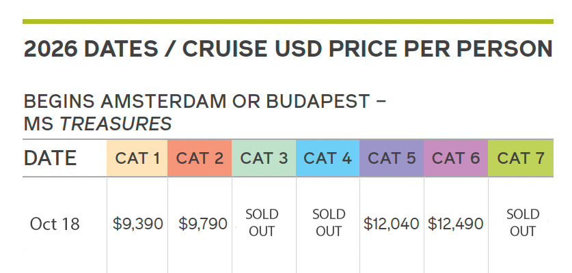Screen dimensions: 572x273
Task: Select the $12,040 CAT 5 price
Action: point(392,224)
